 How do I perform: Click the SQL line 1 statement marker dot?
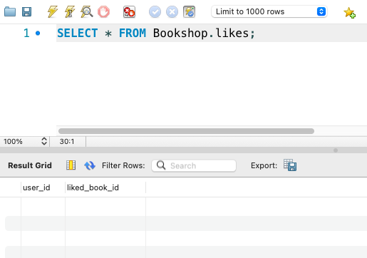(38, 33)
